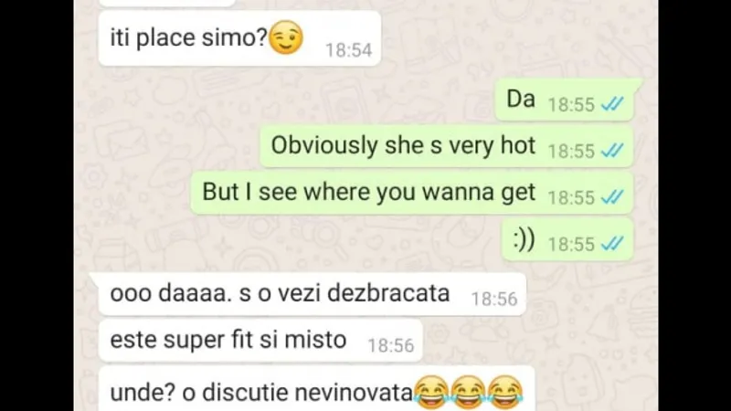The width and height of the screenshot is (731, 411).
Task: Tap the 'ooo daaaa. s o vezi dezbracata' message
Action: click(x=310, y=294)
